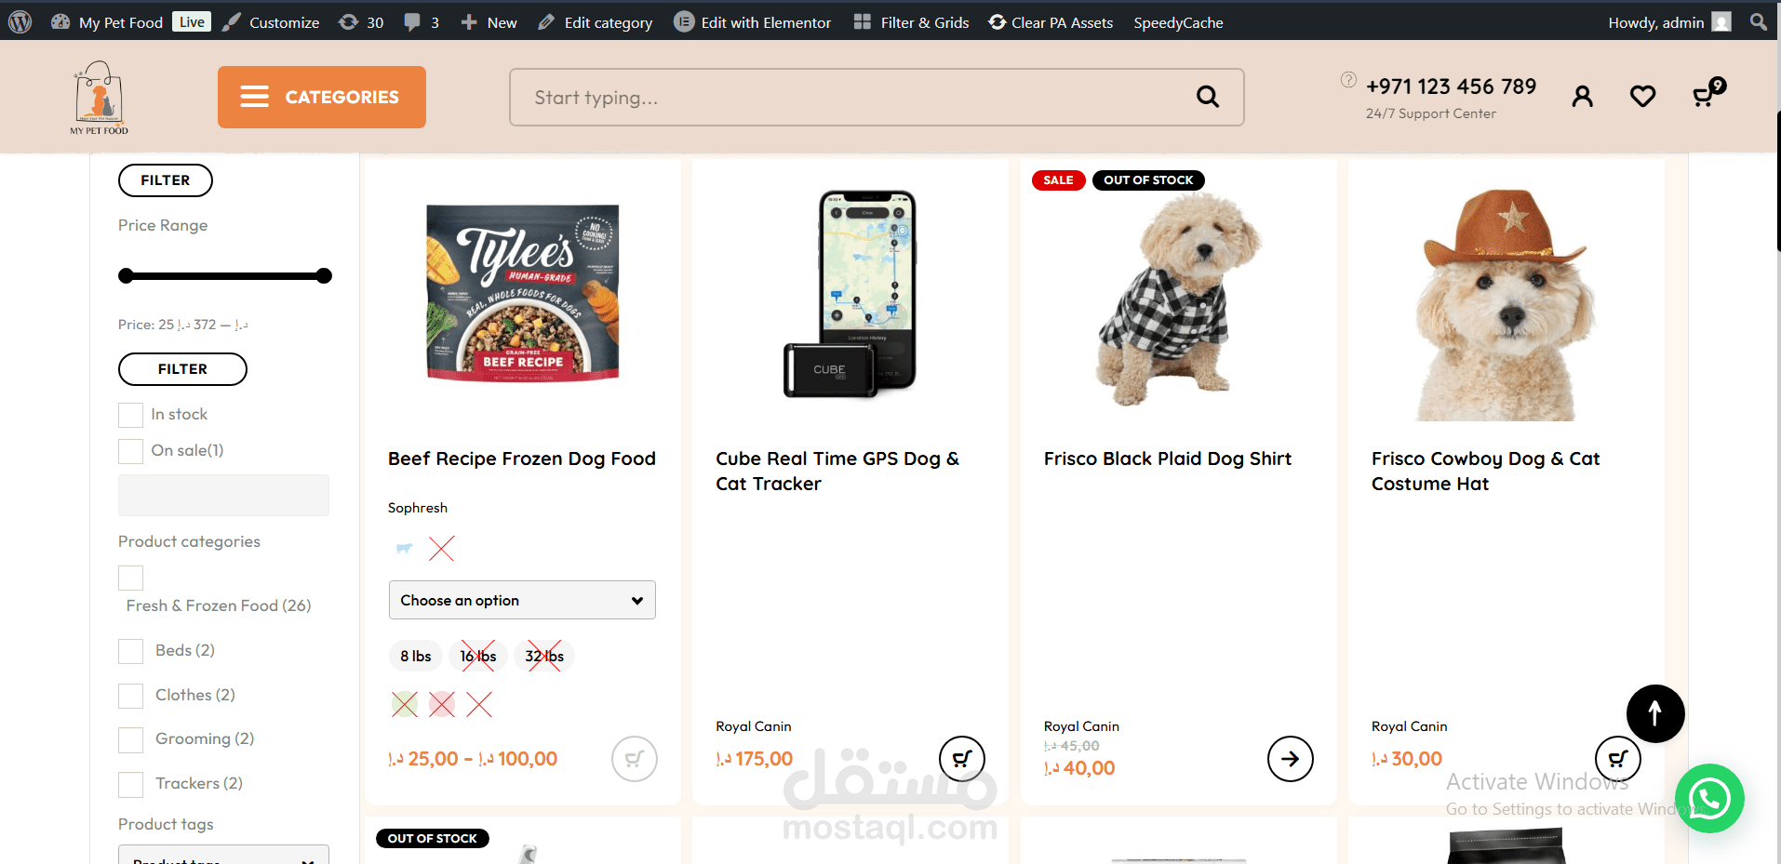Open the WhatsApp chat button
Image resolution: width=1781 pixels, height=864 pixels.
1709,798
